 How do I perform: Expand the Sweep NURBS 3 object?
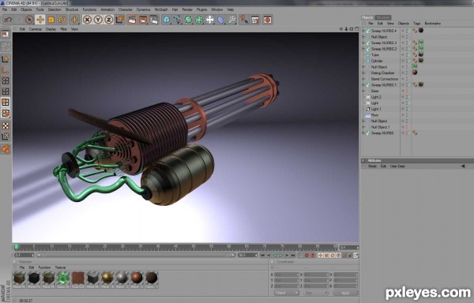pyautogui.click(x=363, y=43)
